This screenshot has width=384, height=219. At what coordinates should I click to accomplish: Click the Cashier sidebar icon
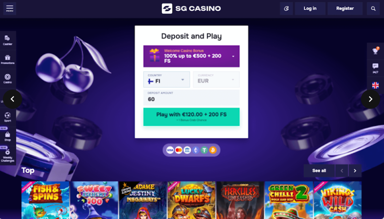[8, 40]
